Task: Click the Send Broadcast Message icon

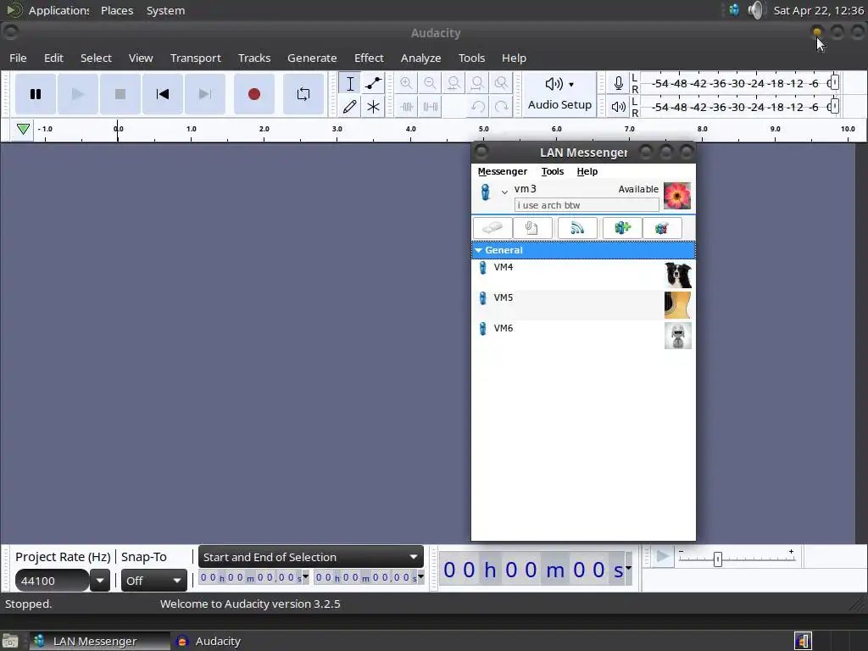Action: click(577, 228)
